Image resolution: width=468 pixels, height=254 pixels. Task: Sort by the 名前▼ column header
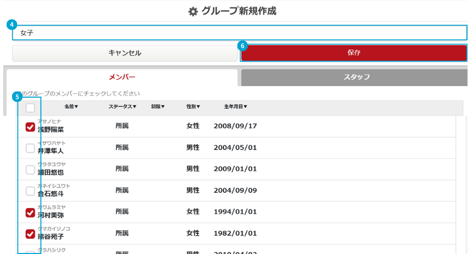coord(71,107)
